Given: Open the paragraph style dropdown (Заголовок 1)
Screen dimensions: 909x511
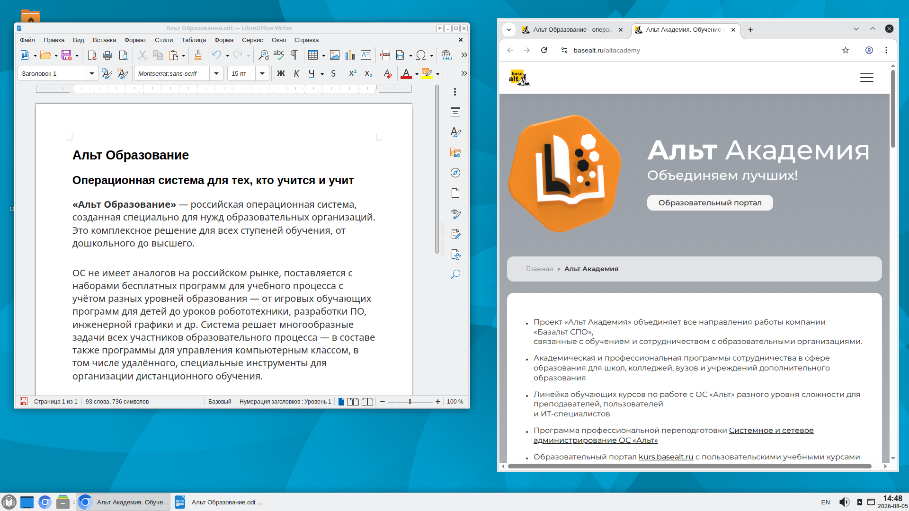Looking at the screenshot, I should (x=91, y=73).
